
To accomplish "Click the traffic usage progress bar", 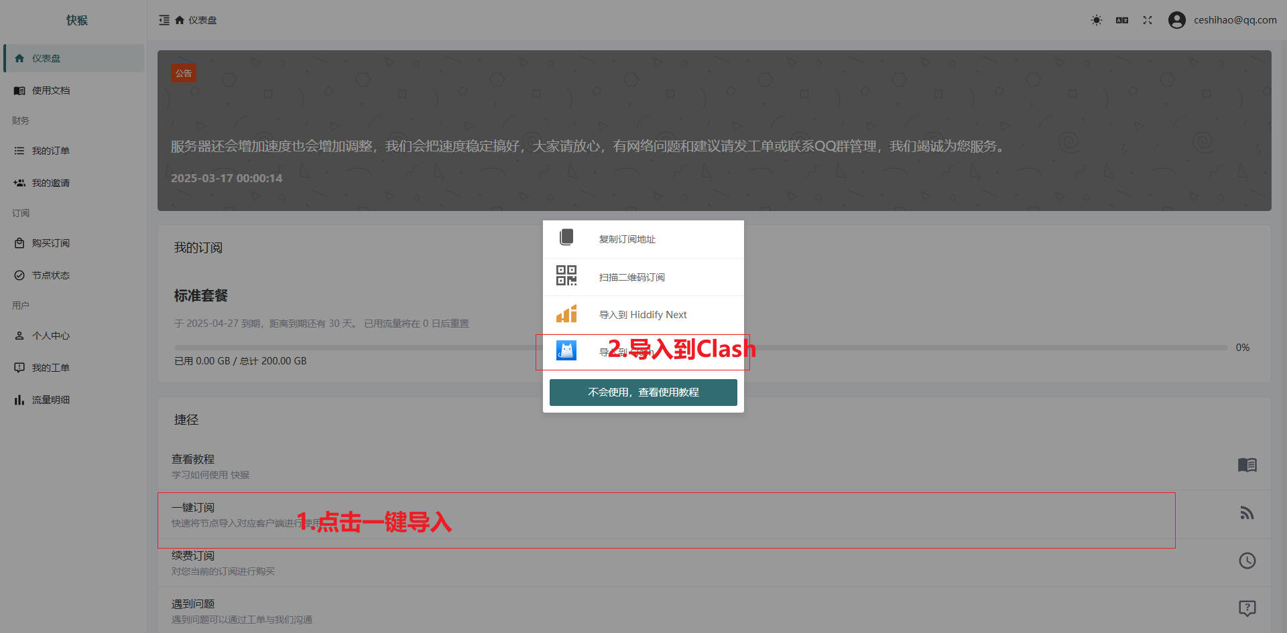I will [x=700, y=348].
